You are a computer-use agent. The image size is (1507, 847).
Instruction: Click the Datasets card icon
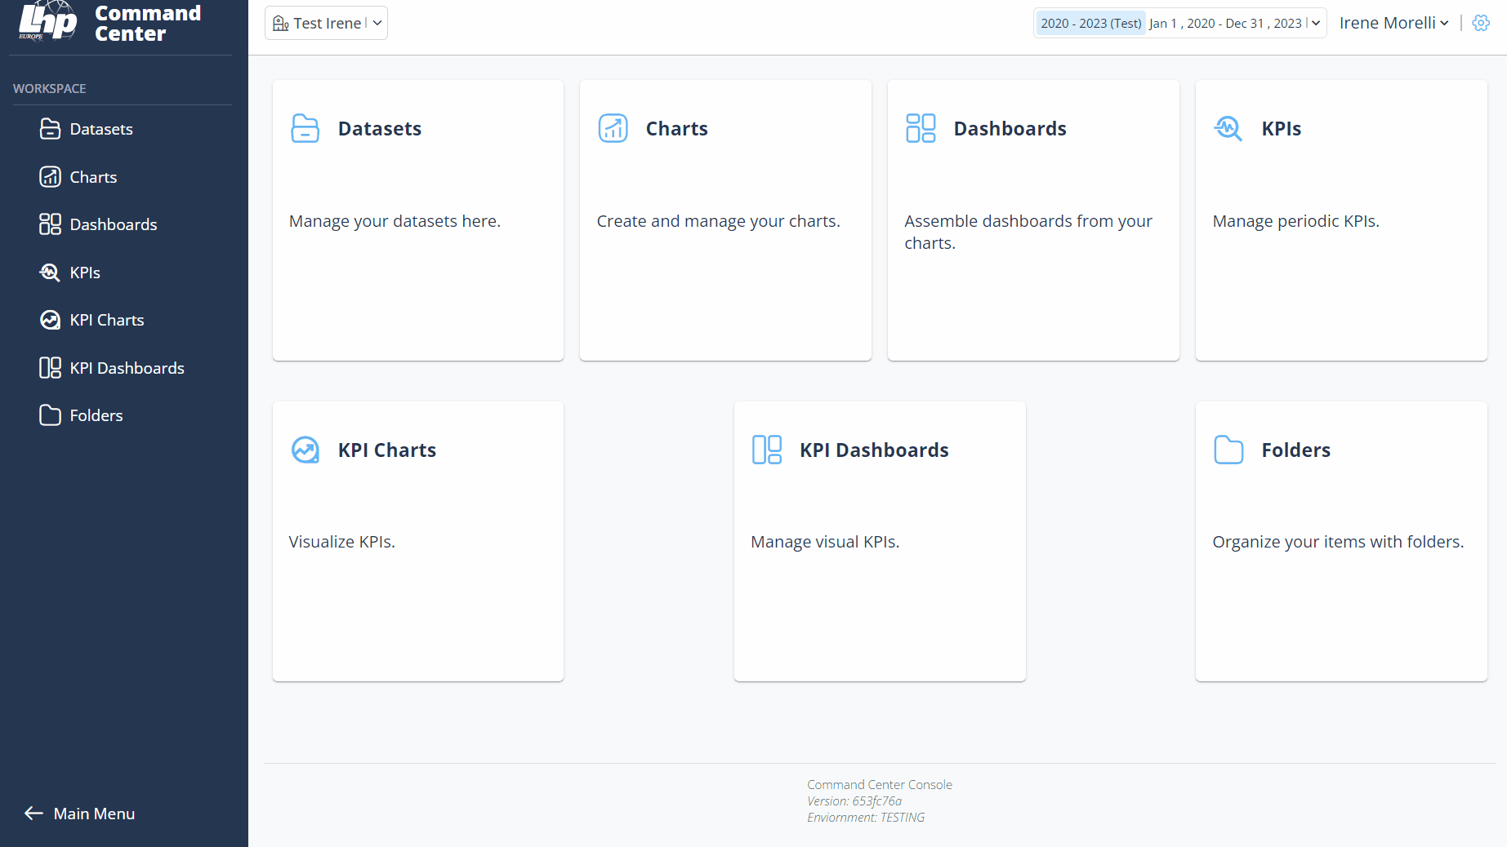click(305, 128)
